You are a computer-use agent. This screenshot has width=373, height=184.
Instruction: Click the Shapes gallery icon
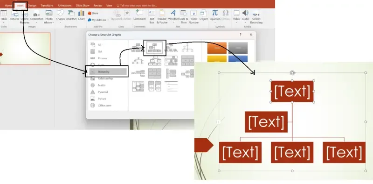tap(61, 13)
